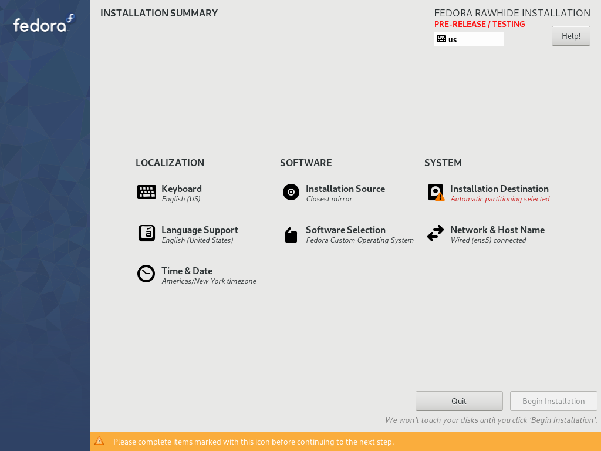
Task: Click 'English (US)' keyboard layout text
Action: [x=181, y=199]
